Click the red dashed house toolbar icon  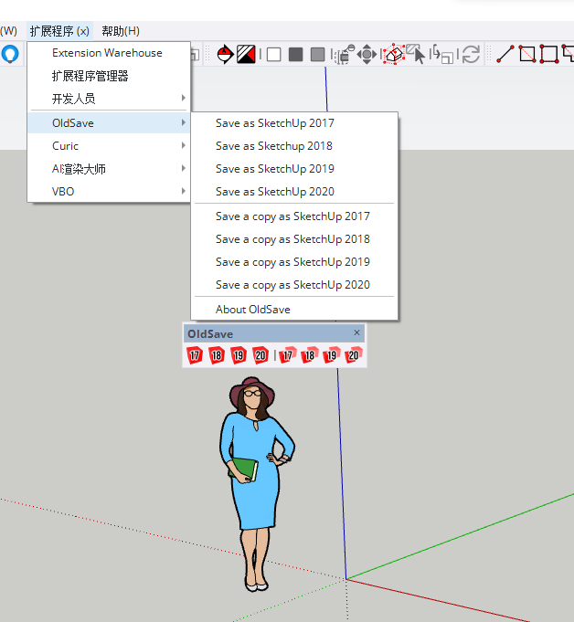[393, 55]
